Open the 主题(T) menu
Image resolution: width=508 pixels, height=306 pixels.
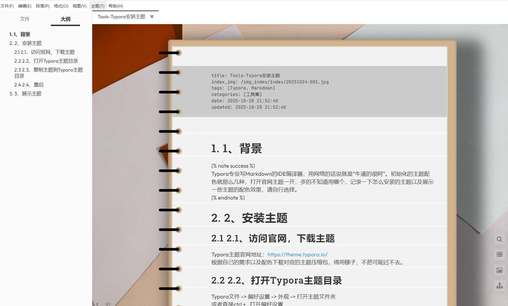point(97,6)
